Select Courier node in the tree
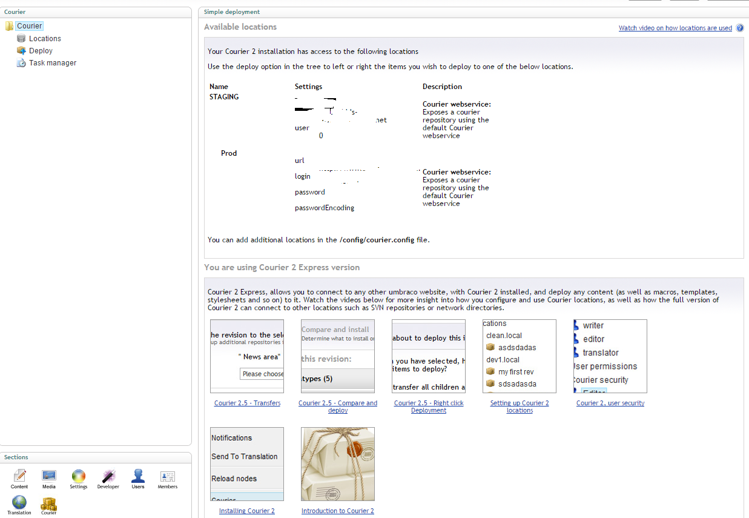 (30, 26)
